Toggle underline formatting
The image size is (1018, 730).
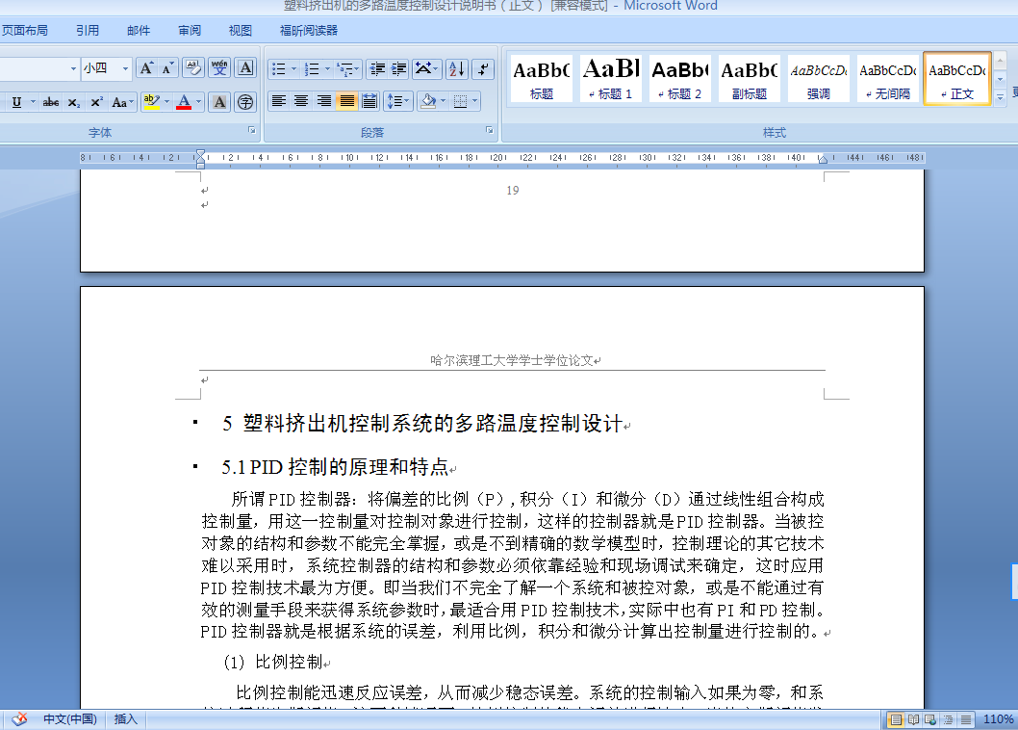coord(18,101)
